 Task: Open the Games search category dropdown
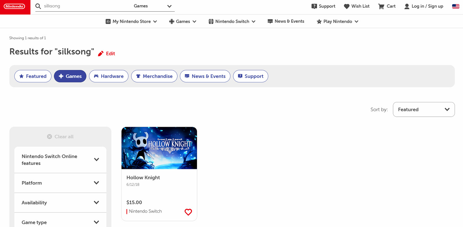tap(152, 6)
